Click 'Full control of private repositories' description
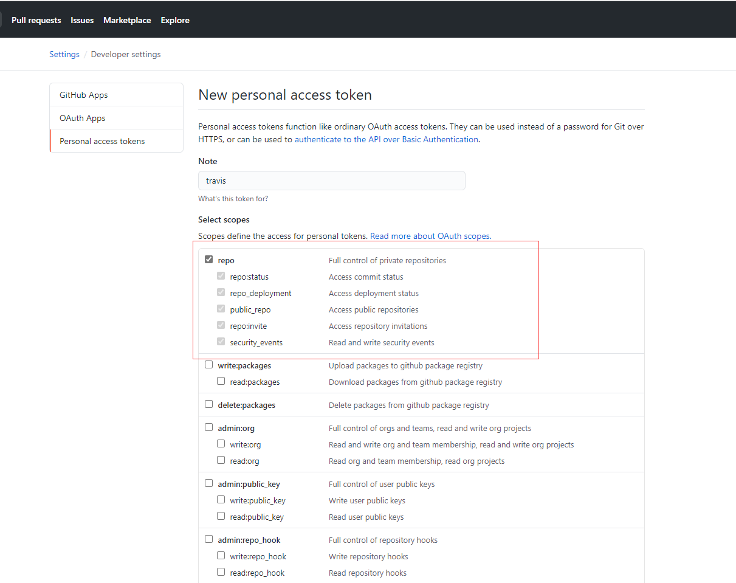This screenshot has height=583, width=736. click(387, 260)
